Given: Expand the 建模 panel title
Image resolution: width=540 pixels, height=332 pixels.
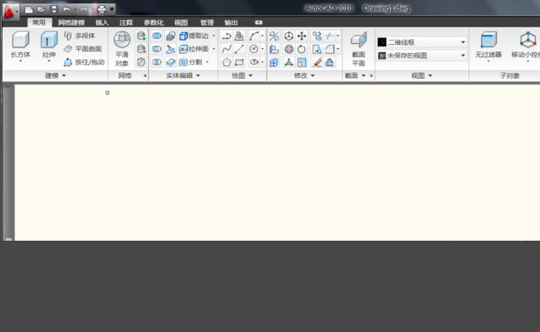Looking at the screenshot, I should [55, 76].
